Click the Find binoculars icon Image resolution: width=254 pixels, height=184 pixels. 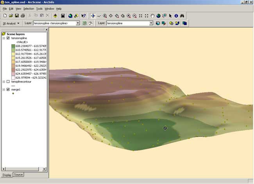[x=182, y=16]
